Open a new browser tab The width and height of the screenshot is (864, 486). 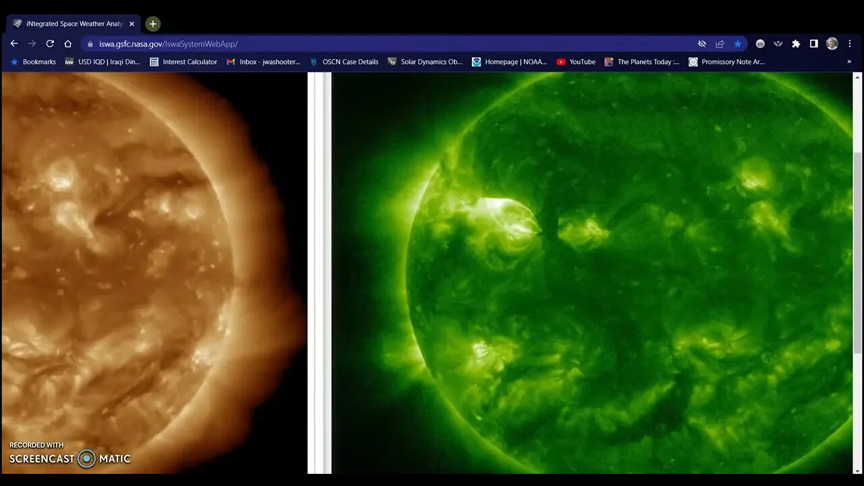153,24
